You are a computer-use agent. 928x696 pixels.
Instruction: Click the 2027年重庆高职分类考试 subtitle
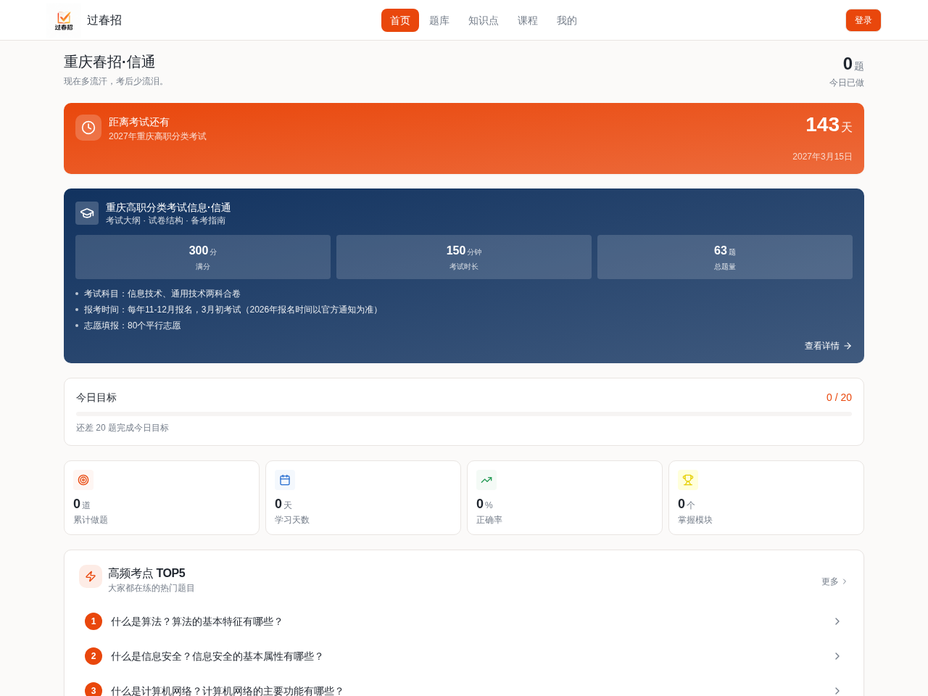click(x=157, y=136)
